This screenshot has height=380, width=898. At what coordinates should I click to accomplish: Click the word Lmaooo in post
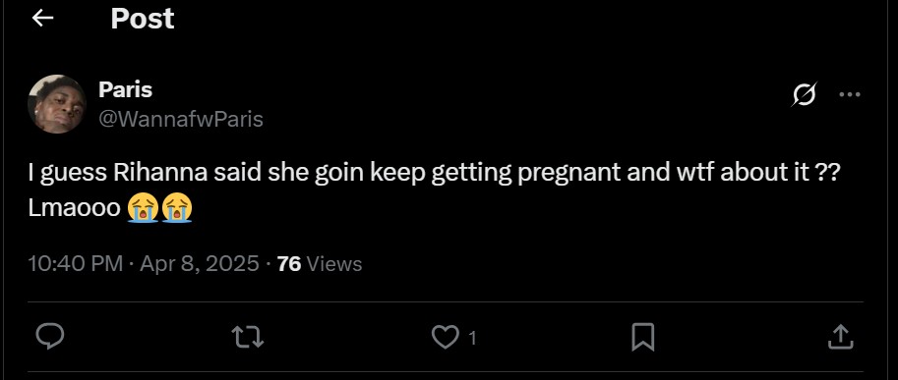point(75,208)
